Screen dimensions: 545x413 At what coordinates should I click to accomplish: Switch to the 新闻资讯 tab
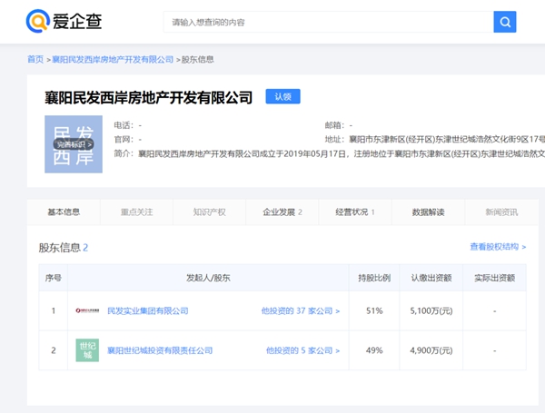click(x=501, y=211)
